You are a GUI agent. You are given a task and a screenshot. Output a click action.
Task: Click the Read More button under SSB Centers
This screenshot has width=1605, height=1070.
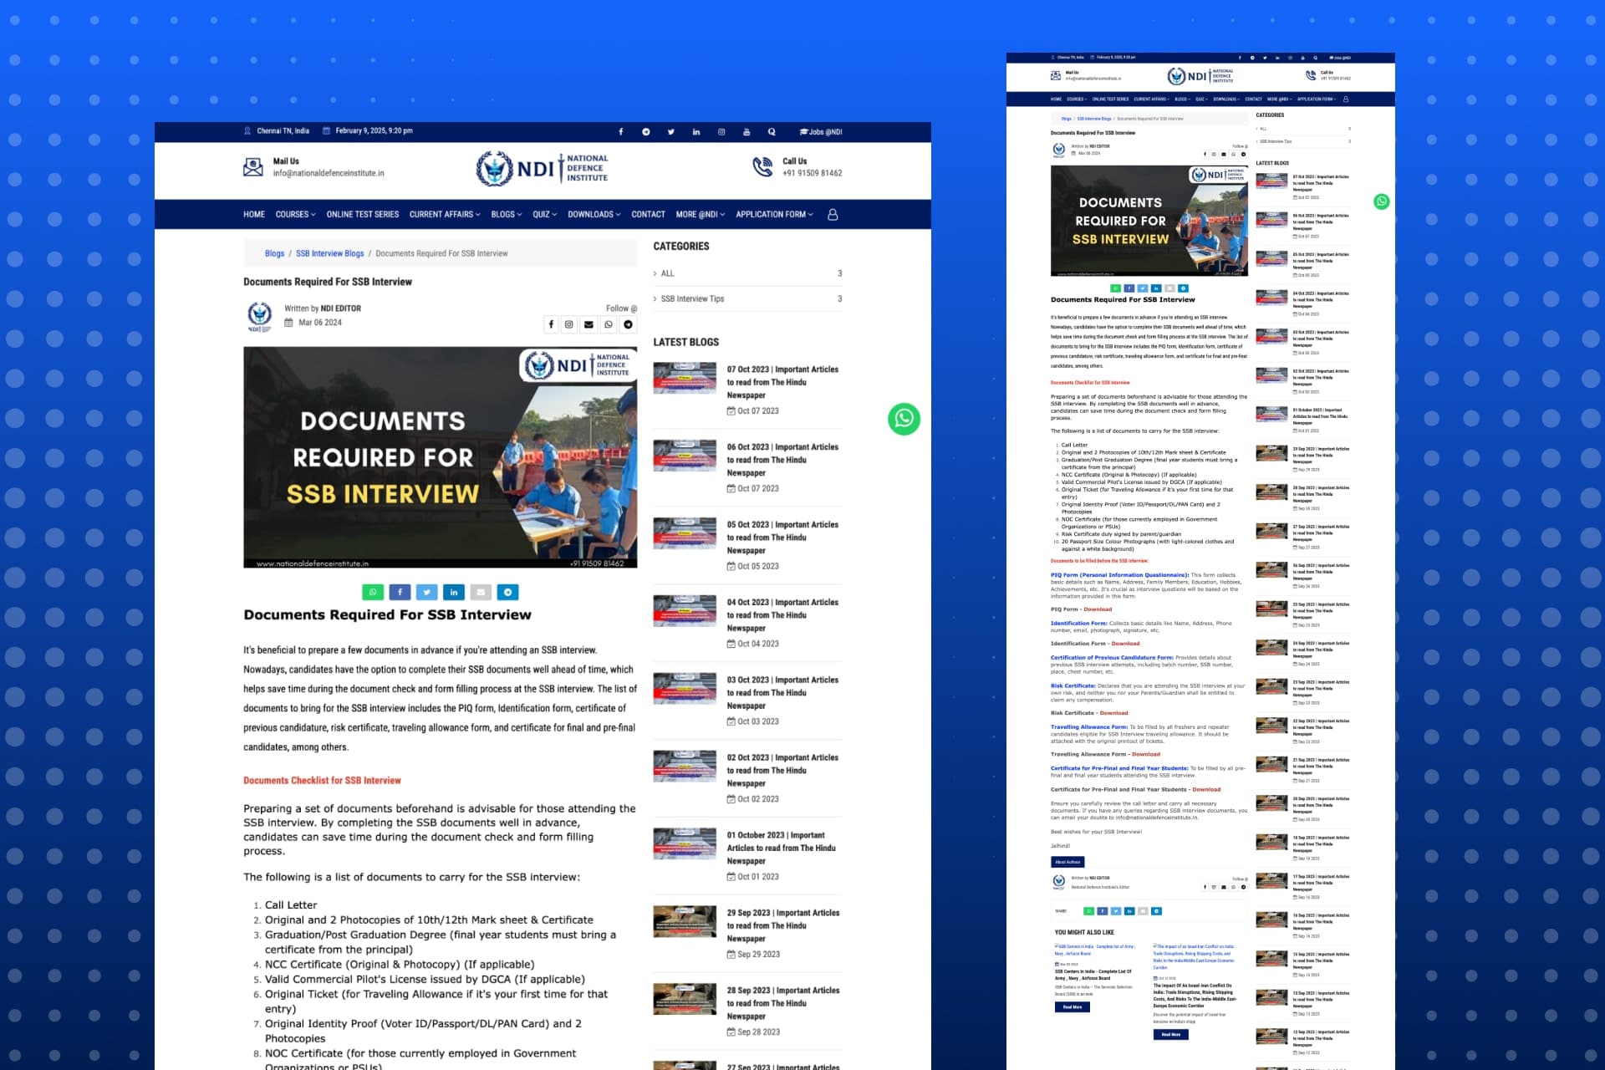[x=1074, y=1006]
